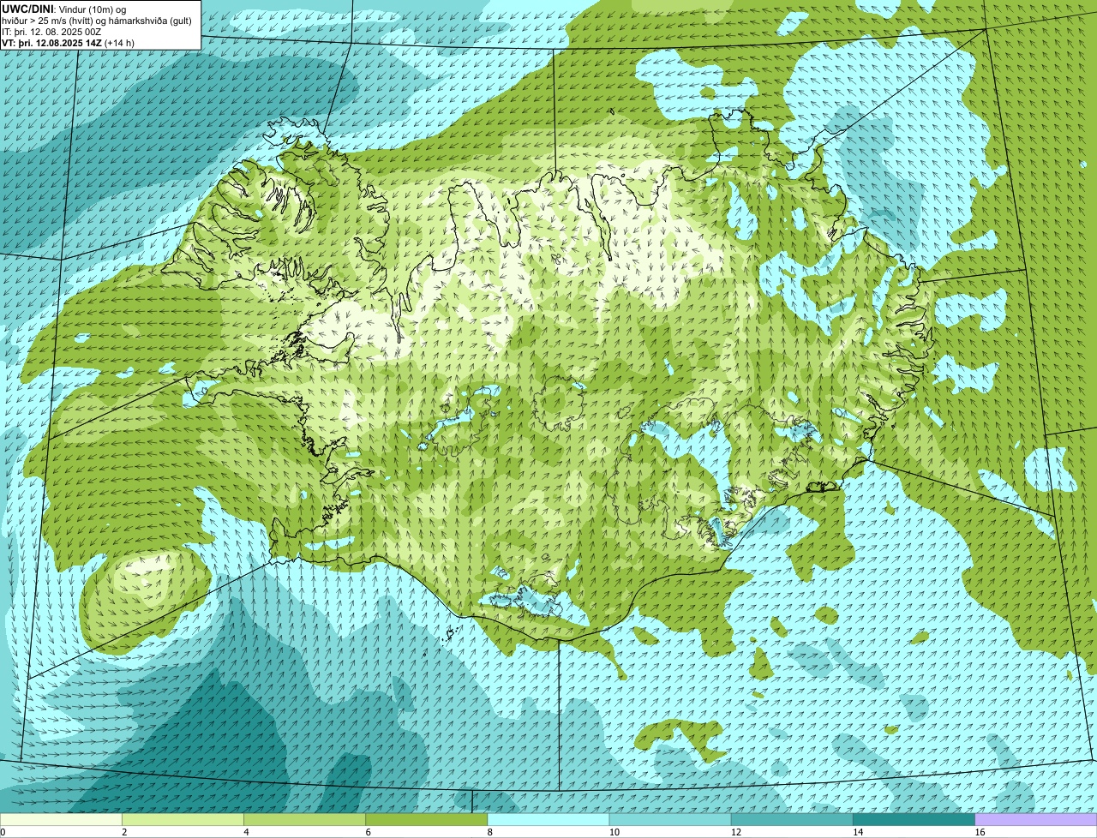Click the dark teal 14–16 legend swatch

coord(914,819)
